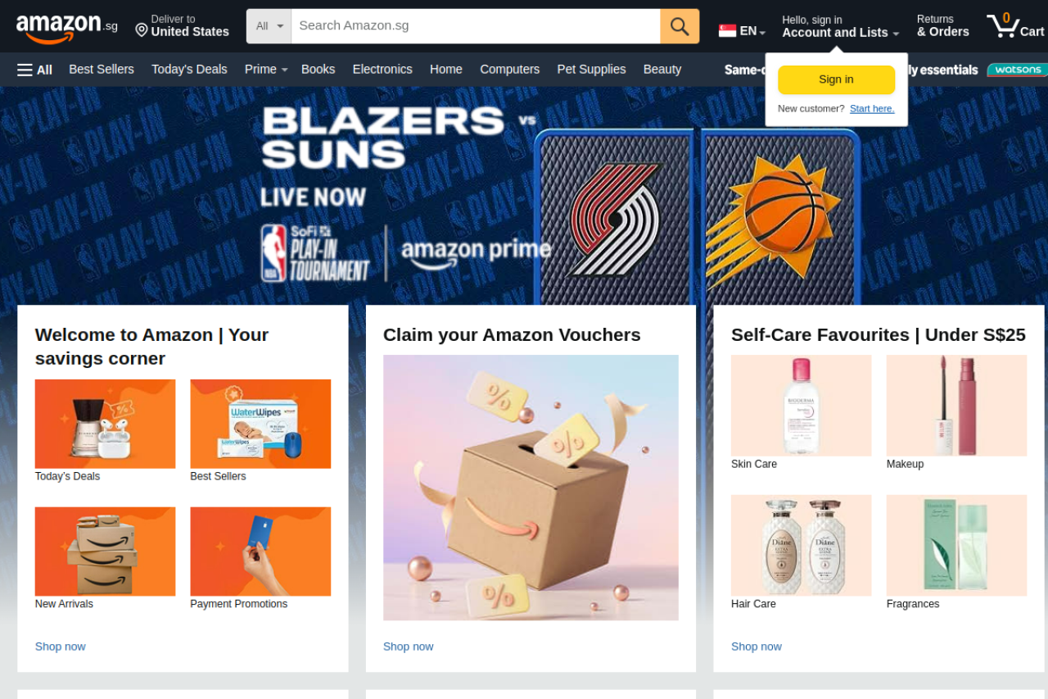Screen dimensions: 1048x699
Task: Open Today's Deals in navigation bar
Action: tap(189, 70)
